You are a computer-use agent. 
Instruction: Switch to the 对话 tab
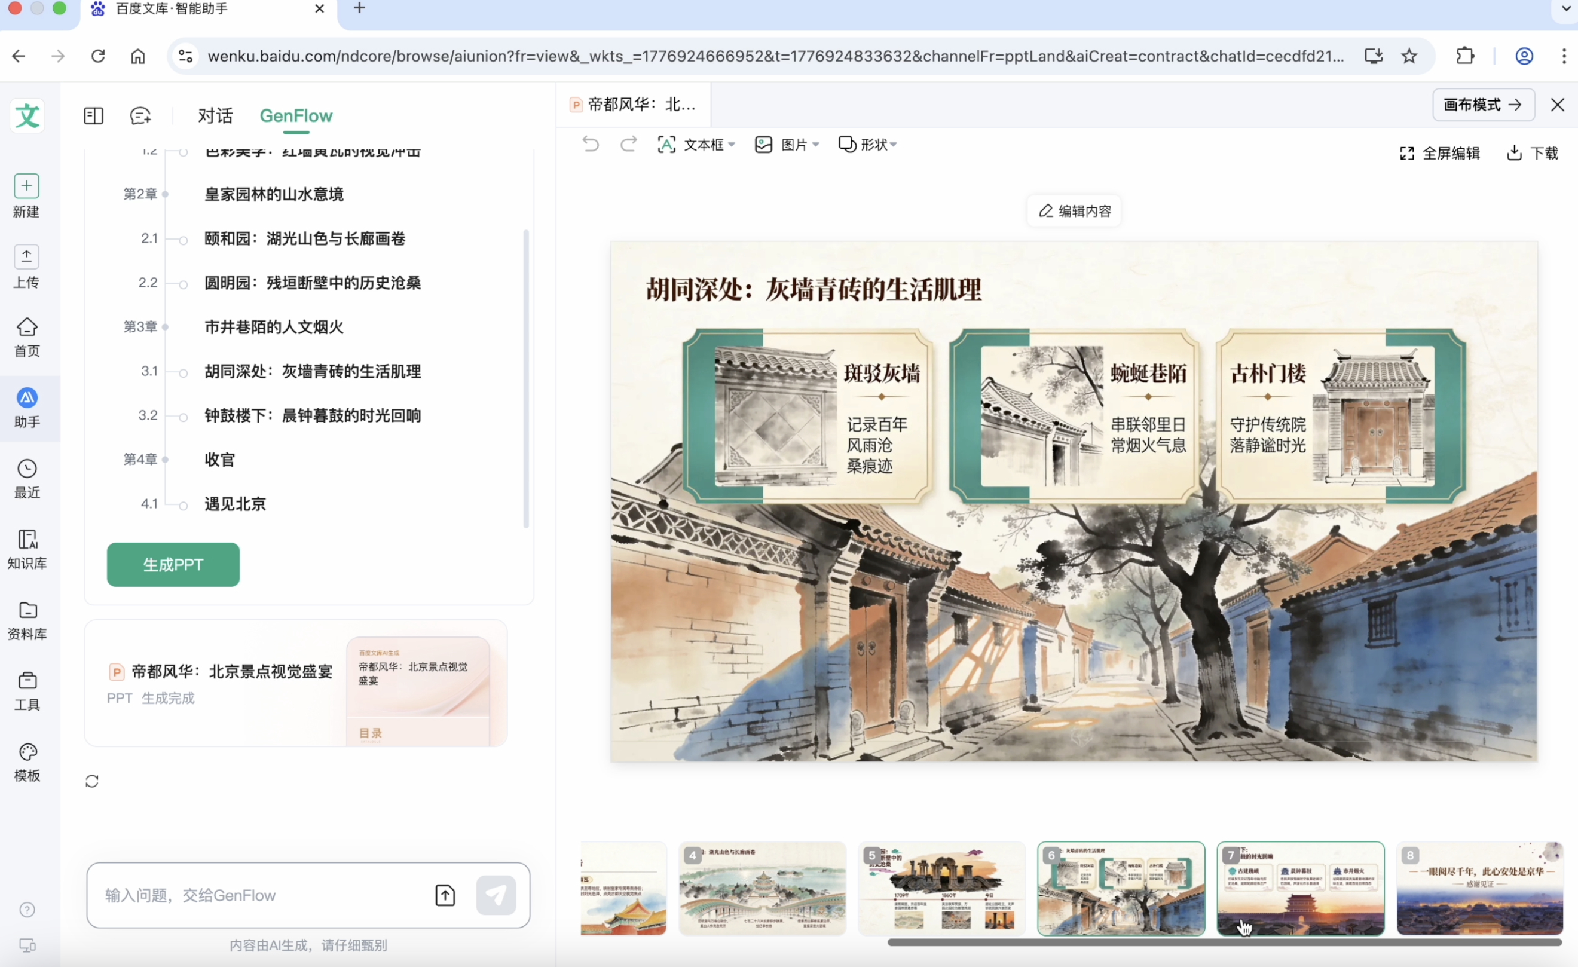click(x=215, y=116)
